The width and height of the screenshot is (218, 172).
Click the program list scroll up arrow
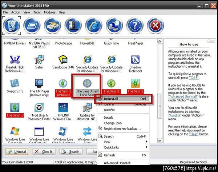160,41
